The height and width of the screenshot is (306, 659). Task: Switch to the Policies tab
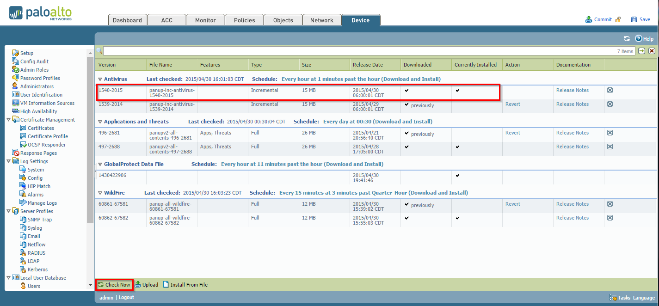[x=244, y=20]
